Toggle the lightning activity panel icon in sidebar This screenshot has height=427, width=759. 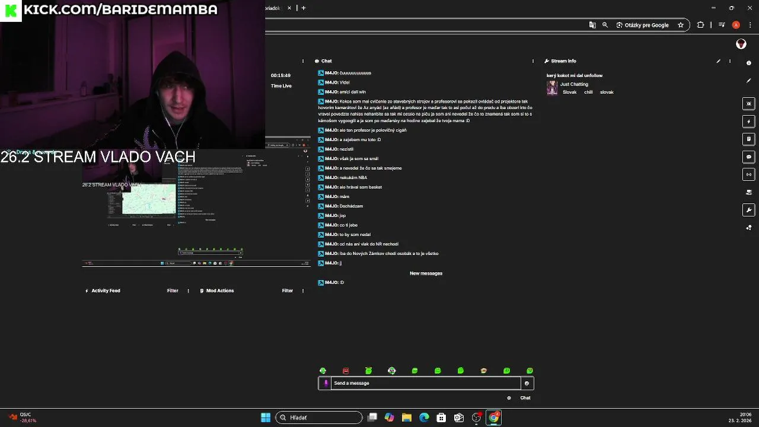click(x=749, y=122)
